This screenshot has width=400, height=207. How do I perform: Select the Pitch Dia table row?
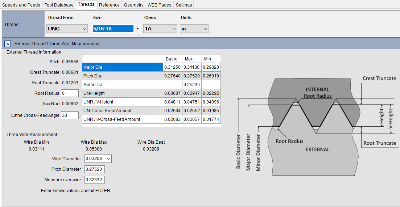122,76
